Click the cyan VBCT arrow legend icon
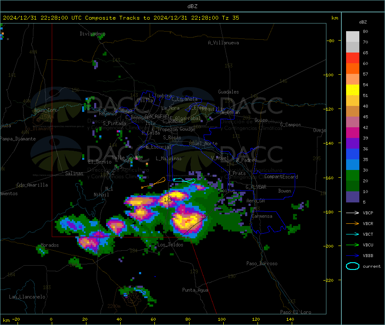 pos(352,234)
